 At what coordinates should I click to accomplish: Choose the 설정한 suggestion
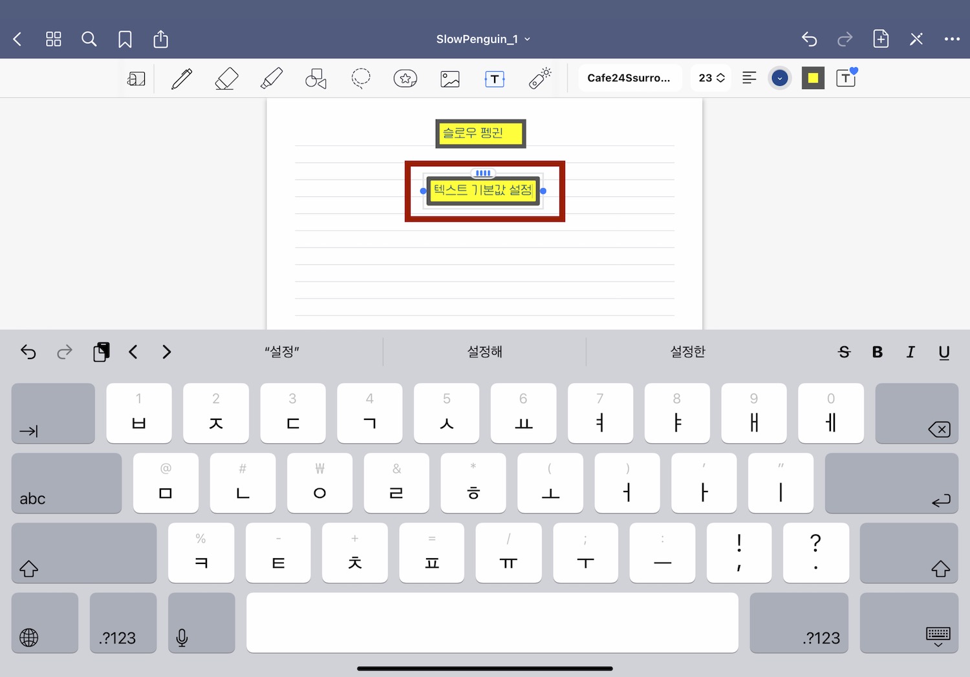[687, 352]
